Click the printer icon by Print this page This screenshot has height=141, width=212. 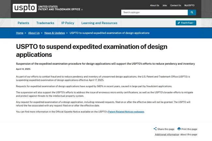(179, 129)
